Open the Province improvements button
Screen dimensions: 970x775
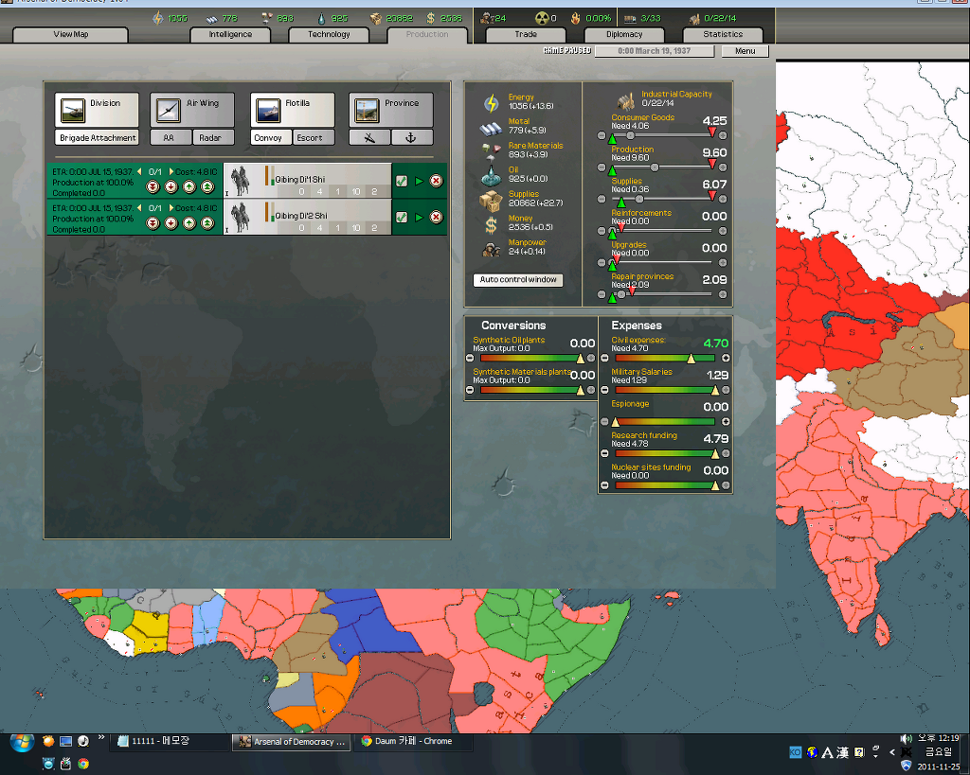(391, 110)
